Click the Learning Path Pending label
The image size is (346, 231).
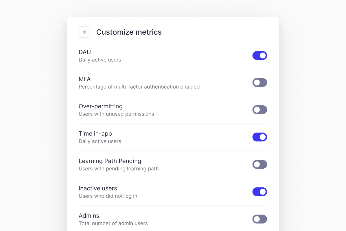coord(110,161)
